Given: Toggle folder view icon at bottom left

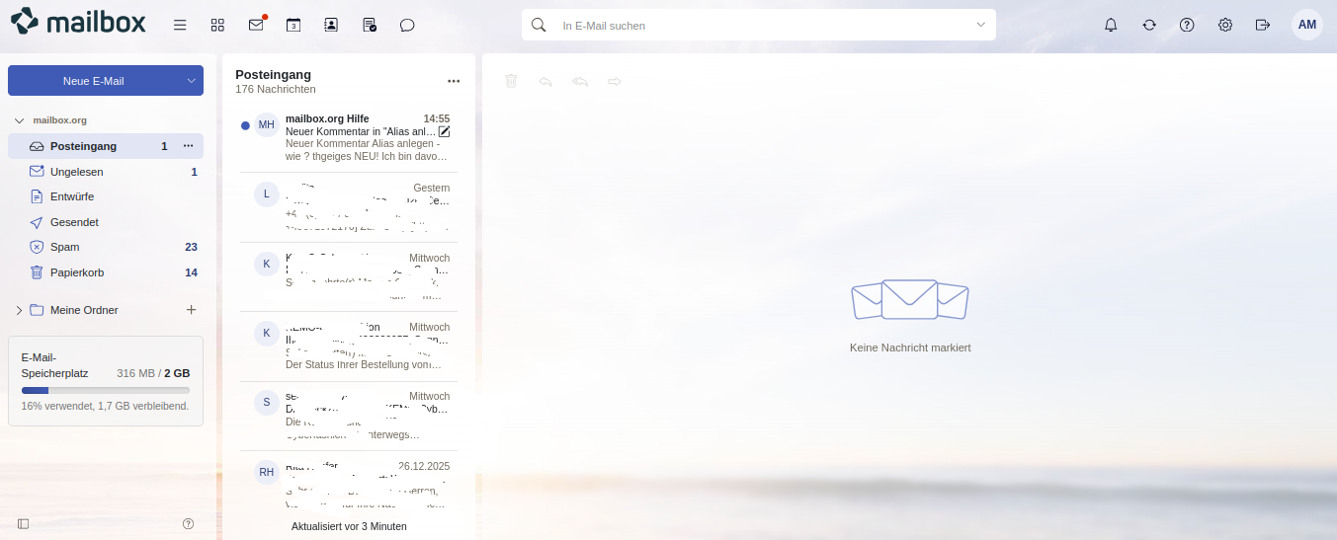Looking at the screenshot, I should tap(24, 523).
